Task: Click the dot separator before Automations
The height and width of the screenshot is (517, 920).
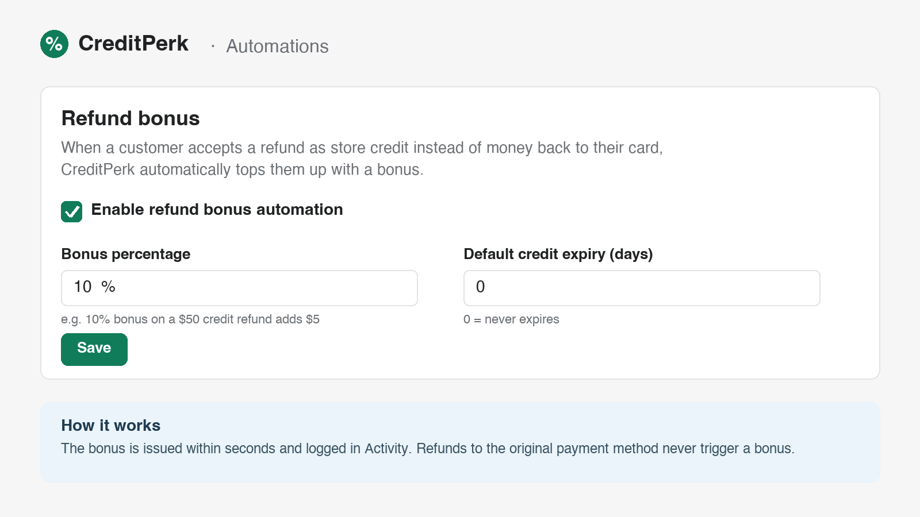Action: pyautogui.click(x=213, y=46)
